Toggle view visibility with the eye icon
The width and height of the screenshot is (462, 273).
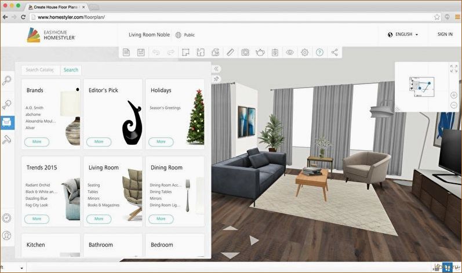click(290, 52)
